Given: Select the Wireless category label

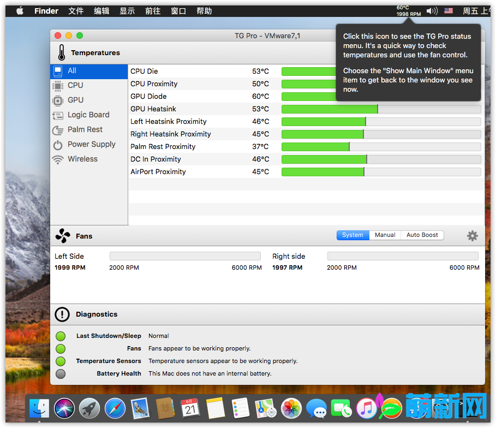Looking at the screenshot, I should click(x=82, y=159).
